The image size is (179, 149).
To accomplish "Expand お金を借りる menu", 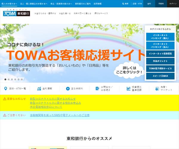I will pos(65,13).
